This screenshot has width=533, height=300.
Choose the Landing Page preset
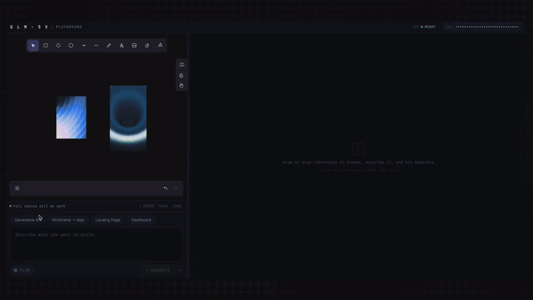(108, 220)
